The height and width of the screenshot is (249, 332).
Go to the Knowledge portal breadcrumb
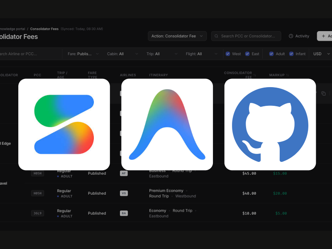(12, 29)
